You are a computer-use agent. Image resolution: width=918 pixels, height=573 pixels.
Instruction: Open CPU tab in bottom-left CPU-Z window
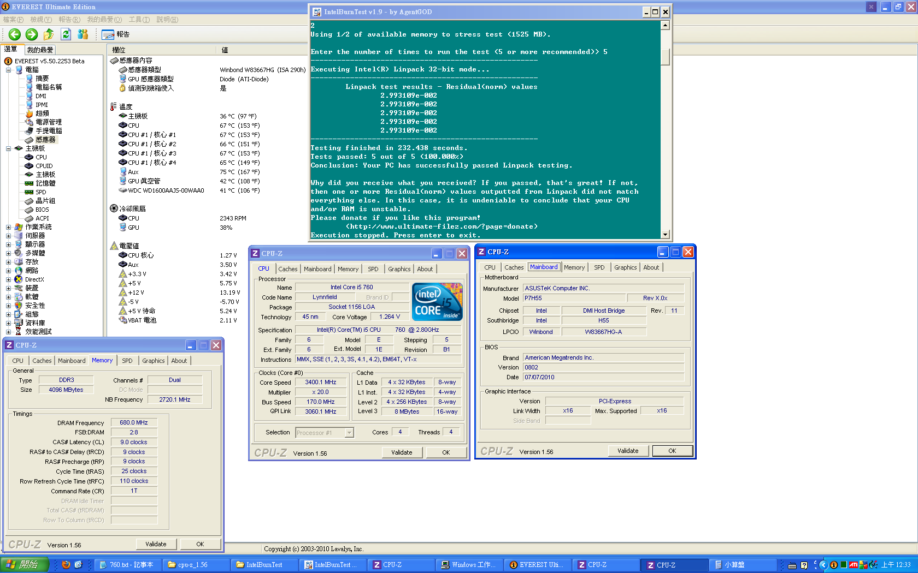pos(18,361)
